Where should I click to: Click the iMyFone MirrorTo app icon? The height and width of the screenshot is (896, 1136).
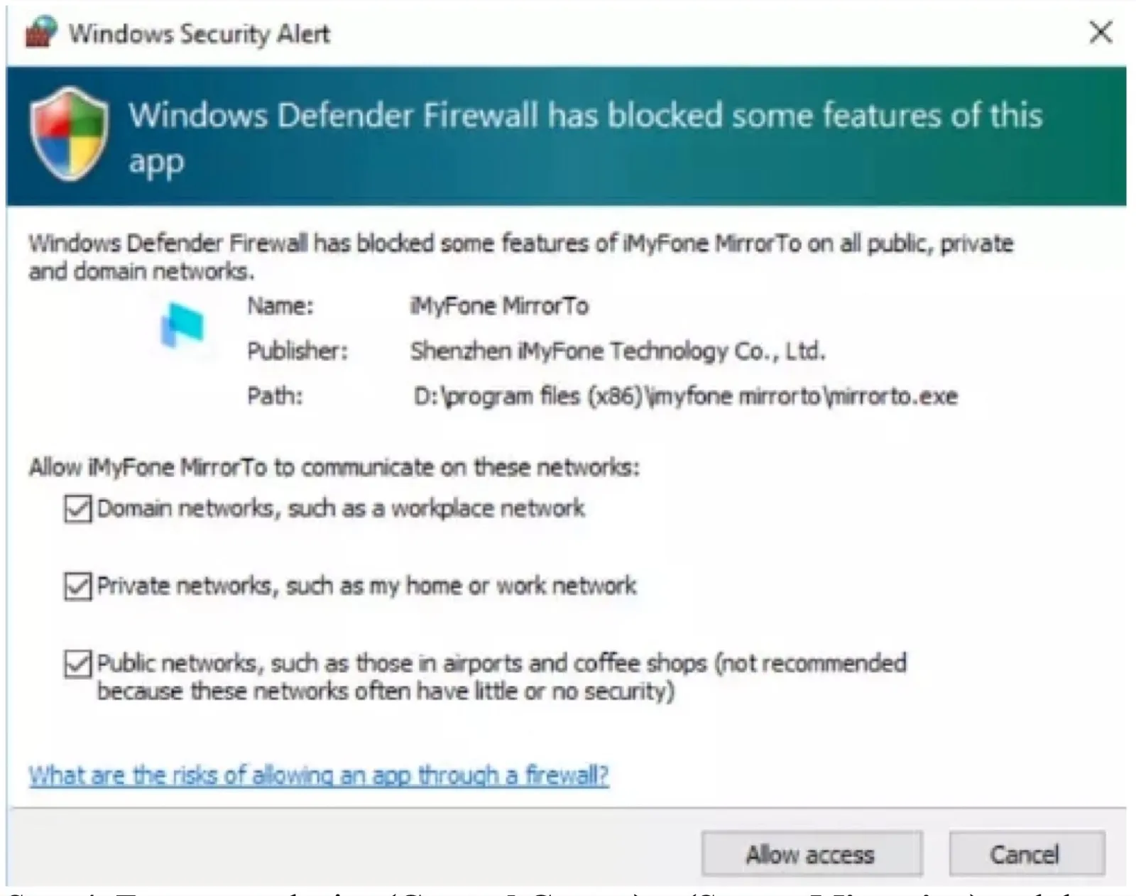(x=182, y=326)
